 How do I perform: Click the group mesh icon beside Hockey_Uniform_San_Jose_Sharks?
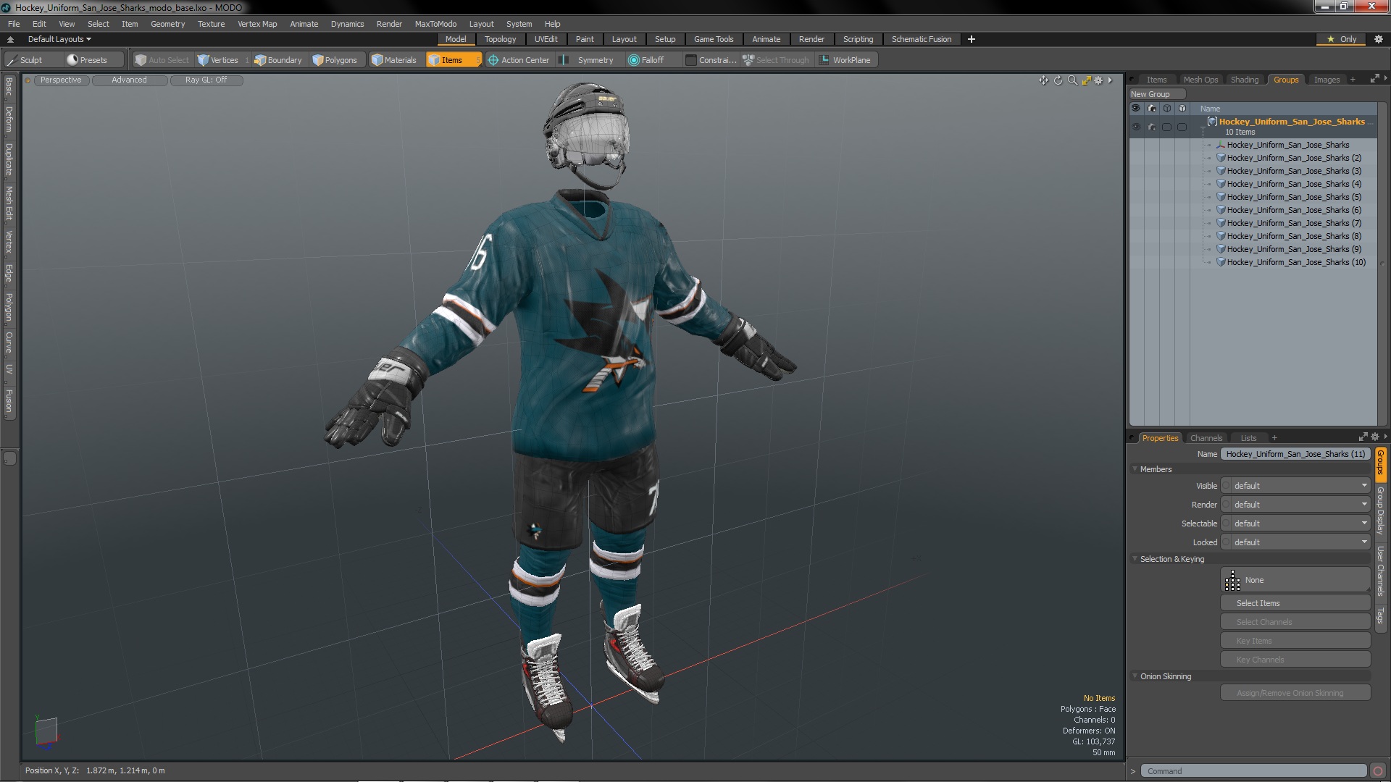(x=1212, y=122)
